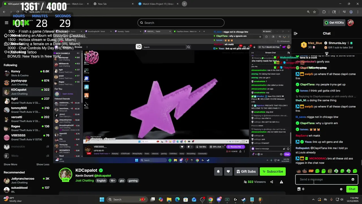Collapse the chat panel with arrow icon
This screenshot has width=362, height=204.
(296, 33)
